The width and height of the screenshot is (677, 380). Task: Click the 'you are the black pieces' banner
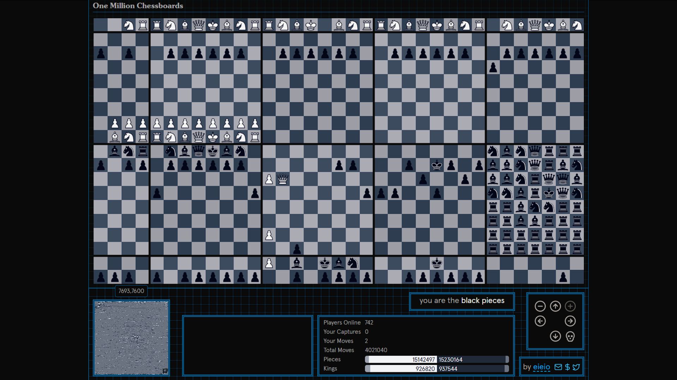pos(462,301)
